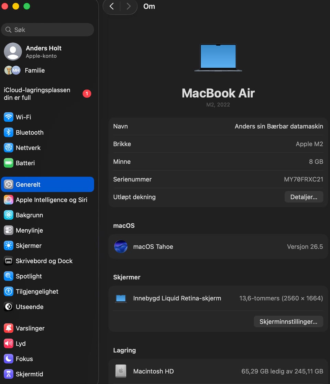Minimize window with yellow button
330x384 pixels.
click(16, 6)
